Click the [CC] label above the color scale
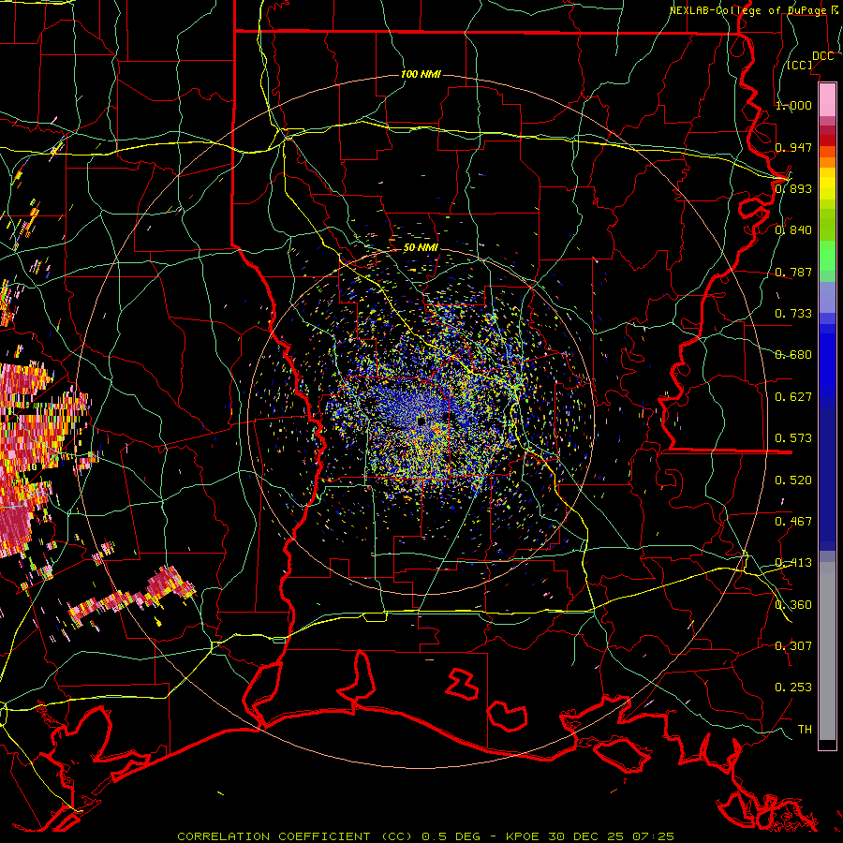Image resolution: width=843 pixels, height=843 pixels. pos(800,65)
